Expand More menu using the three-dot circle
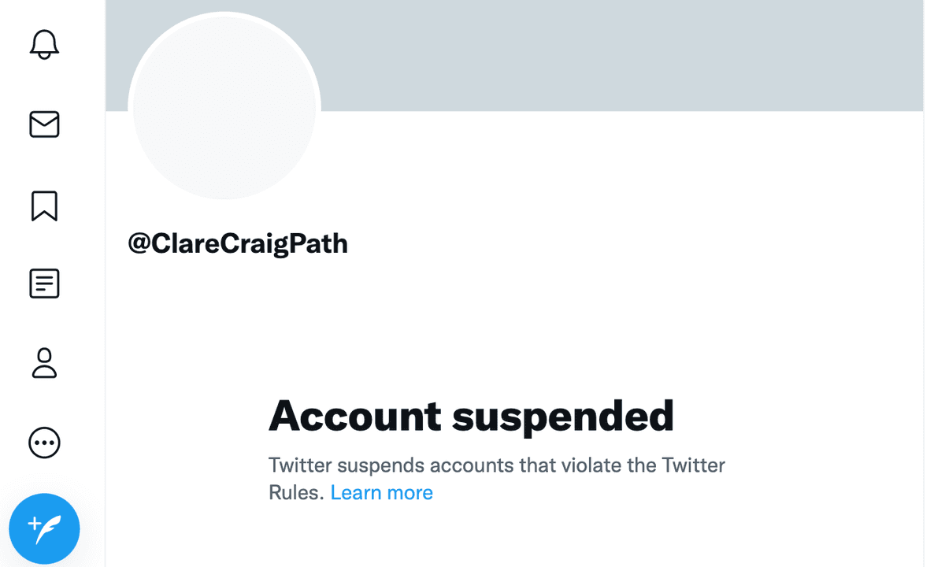 click(44, 443)
